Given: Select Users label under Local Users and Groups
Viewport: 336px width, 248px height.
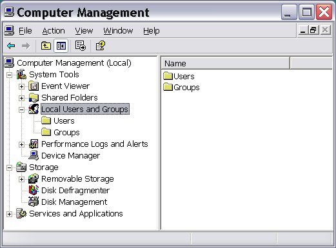Looking at the screenshot, I should point(64,121).
